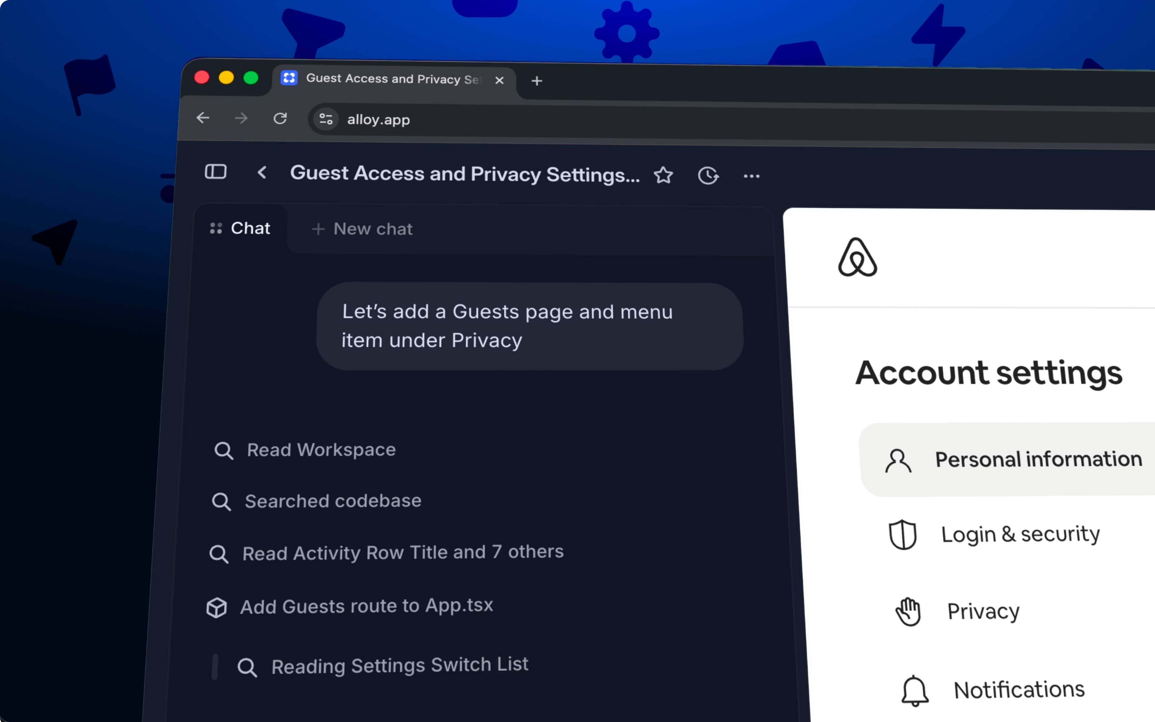
Task: Reload the page in browser
Action: tap(280, 119)
